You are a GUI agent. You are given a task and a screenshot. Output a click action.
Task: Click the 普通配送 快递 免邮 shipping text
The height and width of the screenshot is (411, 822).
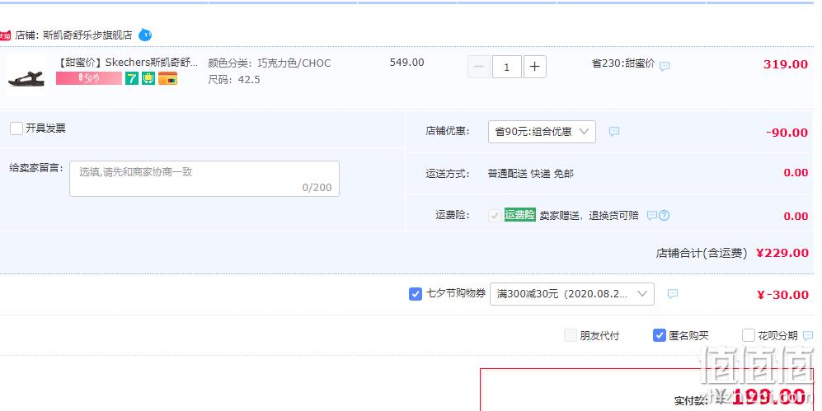(x=530, y=173)
